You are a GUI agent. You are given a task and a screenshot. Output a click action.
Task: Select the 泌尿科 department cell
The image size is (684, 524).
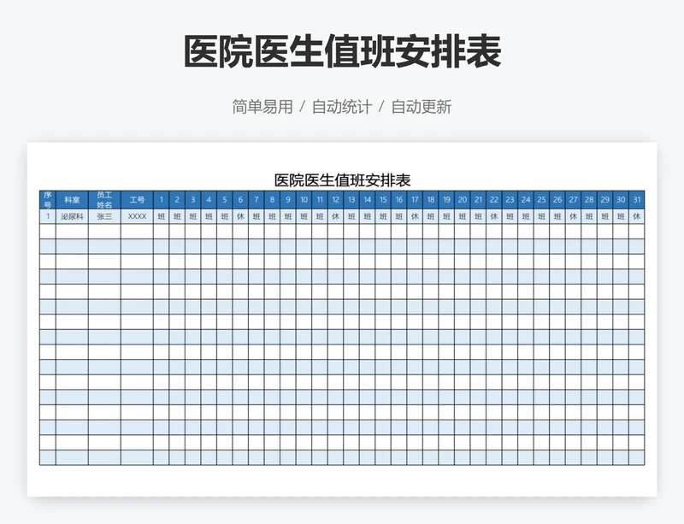click(72, 216)
